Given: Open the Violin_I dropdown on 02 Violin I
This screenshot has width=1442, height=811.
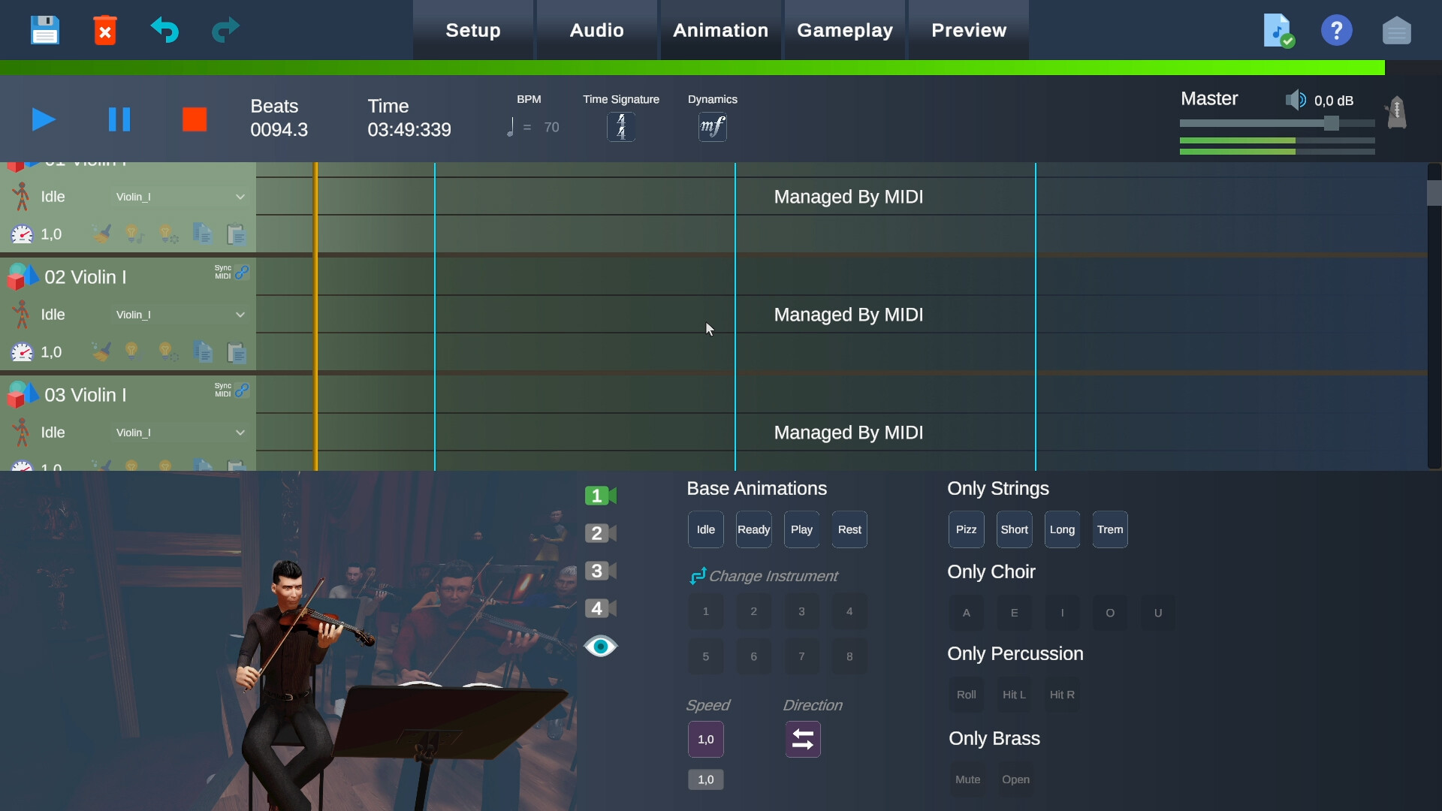Looking at the screenshot, I should (x=180, y=314).
